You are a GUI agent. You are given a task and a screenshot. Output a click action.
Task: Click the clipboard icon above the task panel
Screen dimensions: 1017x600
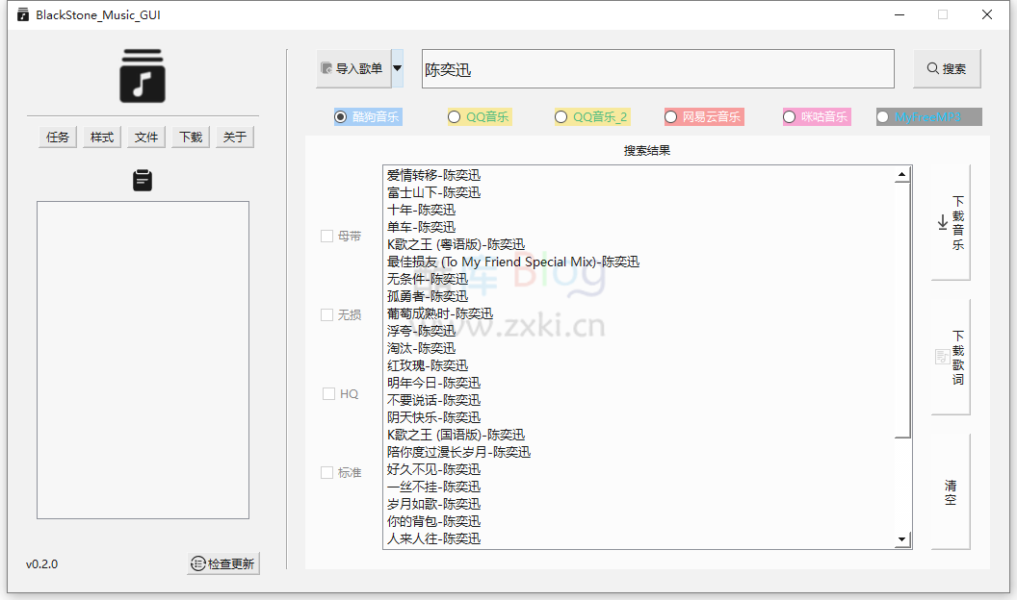click(143, 179)
